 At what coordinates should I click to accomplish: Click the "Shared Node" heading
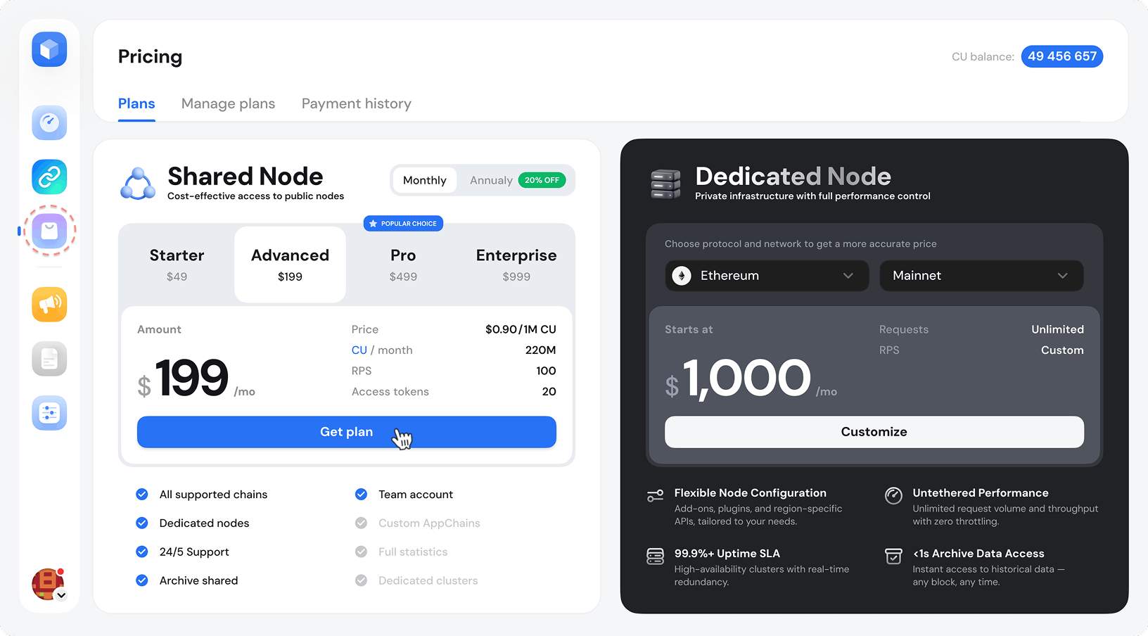[x=245, y=176]
